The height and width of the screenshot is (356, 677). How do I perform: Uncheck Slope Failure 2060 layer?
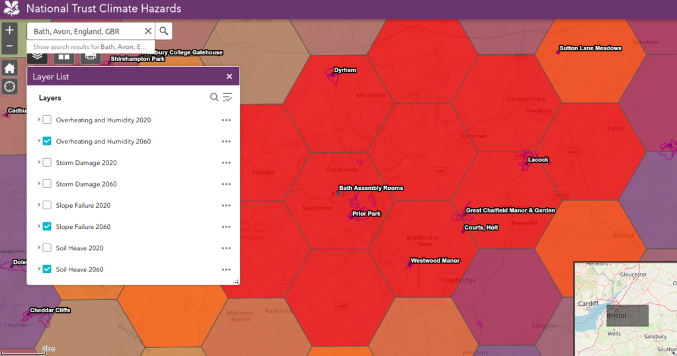(47, 226)
